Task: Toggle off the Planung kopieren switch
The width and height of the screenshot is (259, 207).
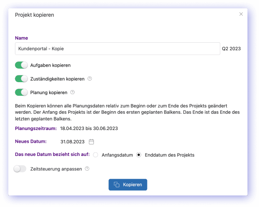Action: coord(21,92)
